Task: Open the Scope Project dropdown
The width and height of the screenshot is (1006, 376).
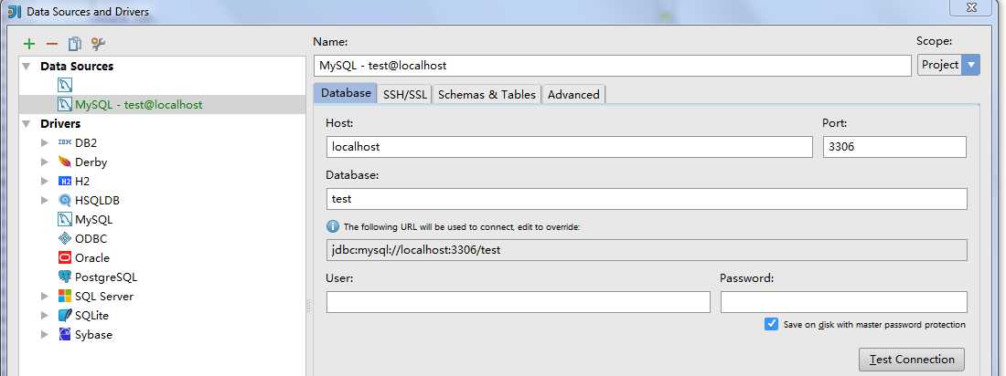Action: [948, 65]
